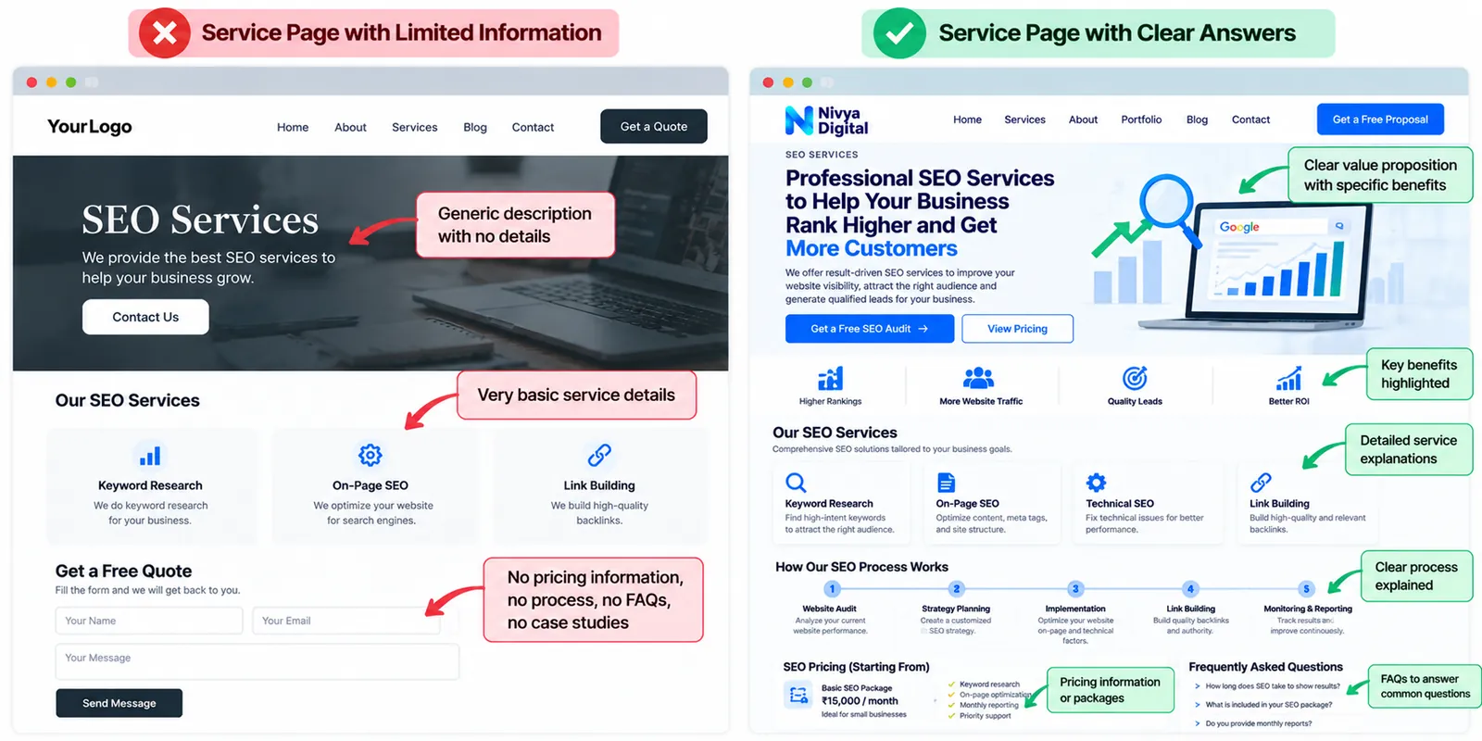Click the More Website Traffic people icon
The width and height of the screenshot is (1482, 741).
[x=979, y=377]
